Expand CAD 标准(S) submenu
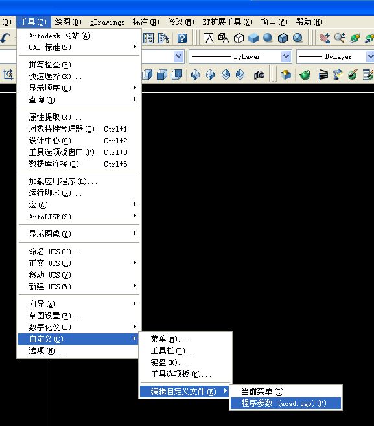Screen dimensions: 374x426 coord(79,47)
